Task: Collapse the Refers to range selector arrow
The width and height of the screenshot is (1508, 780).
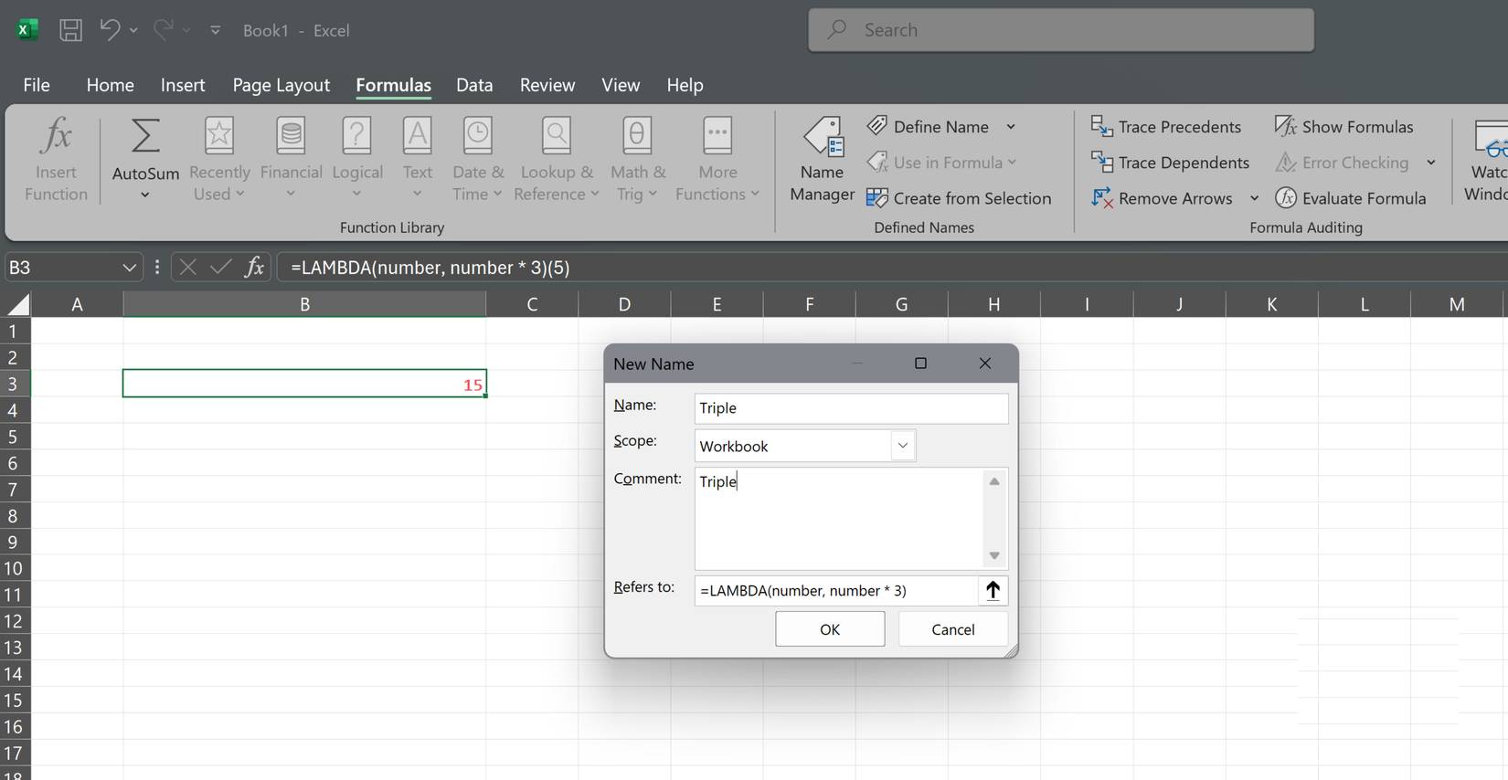Action: coord(993,591)
